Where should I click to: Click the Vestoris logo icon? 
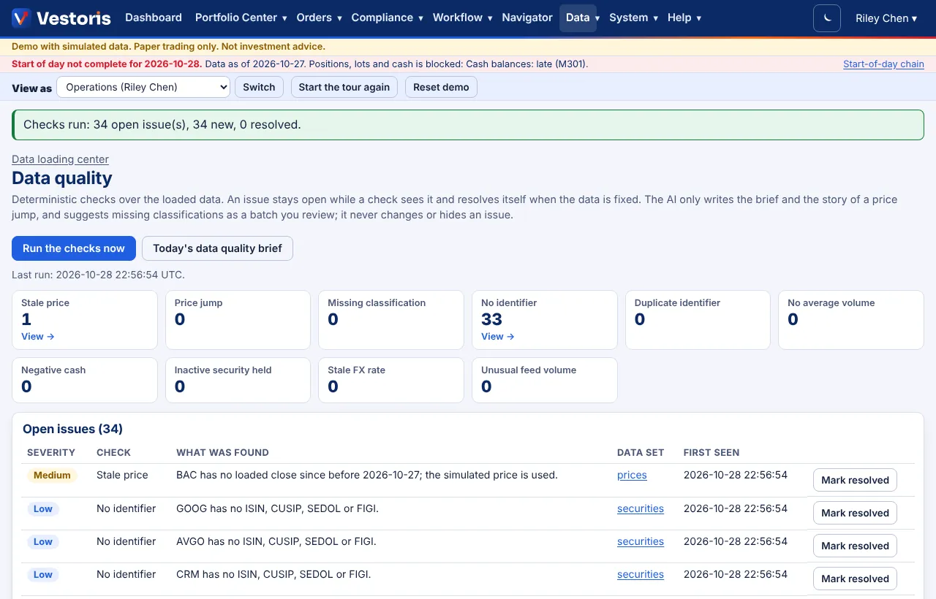click(21, 18)
